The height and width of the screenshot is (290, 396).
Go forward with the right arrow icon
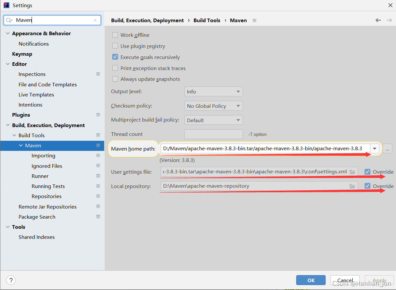[389, 20]
